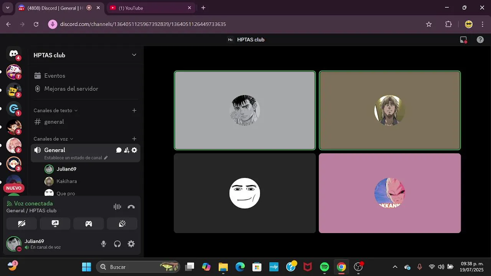This screenshot has width=491, height=276.
Task: Close the YouTube browser tab
Action: coord(189,8)
